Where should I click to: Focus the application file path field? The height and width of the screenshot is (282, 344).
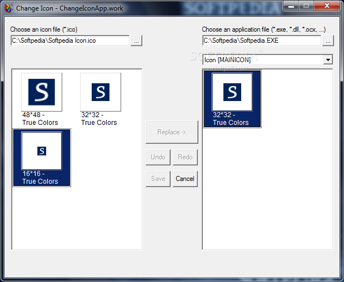(x=262, y=41)
